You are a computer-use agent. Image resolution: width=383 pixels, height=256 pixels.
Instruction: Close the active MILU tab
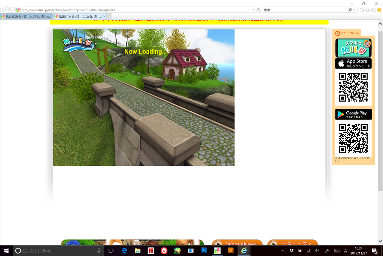coord(104,16)
